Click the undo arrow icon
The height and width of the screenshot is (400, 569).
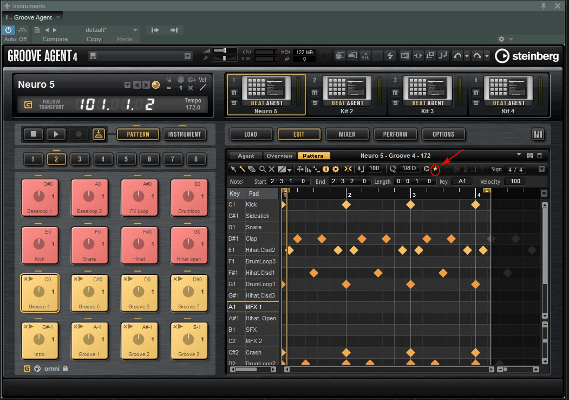[x=457, y=56]
